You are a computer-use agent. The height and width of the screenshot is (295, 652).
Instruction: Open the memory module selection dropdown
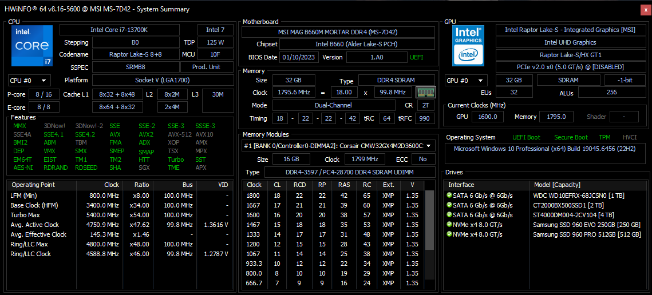[x=338, y=146]
